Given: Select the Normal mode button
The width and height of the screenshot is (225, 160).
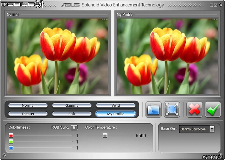Looking at the screenshot, I should 28,105.
